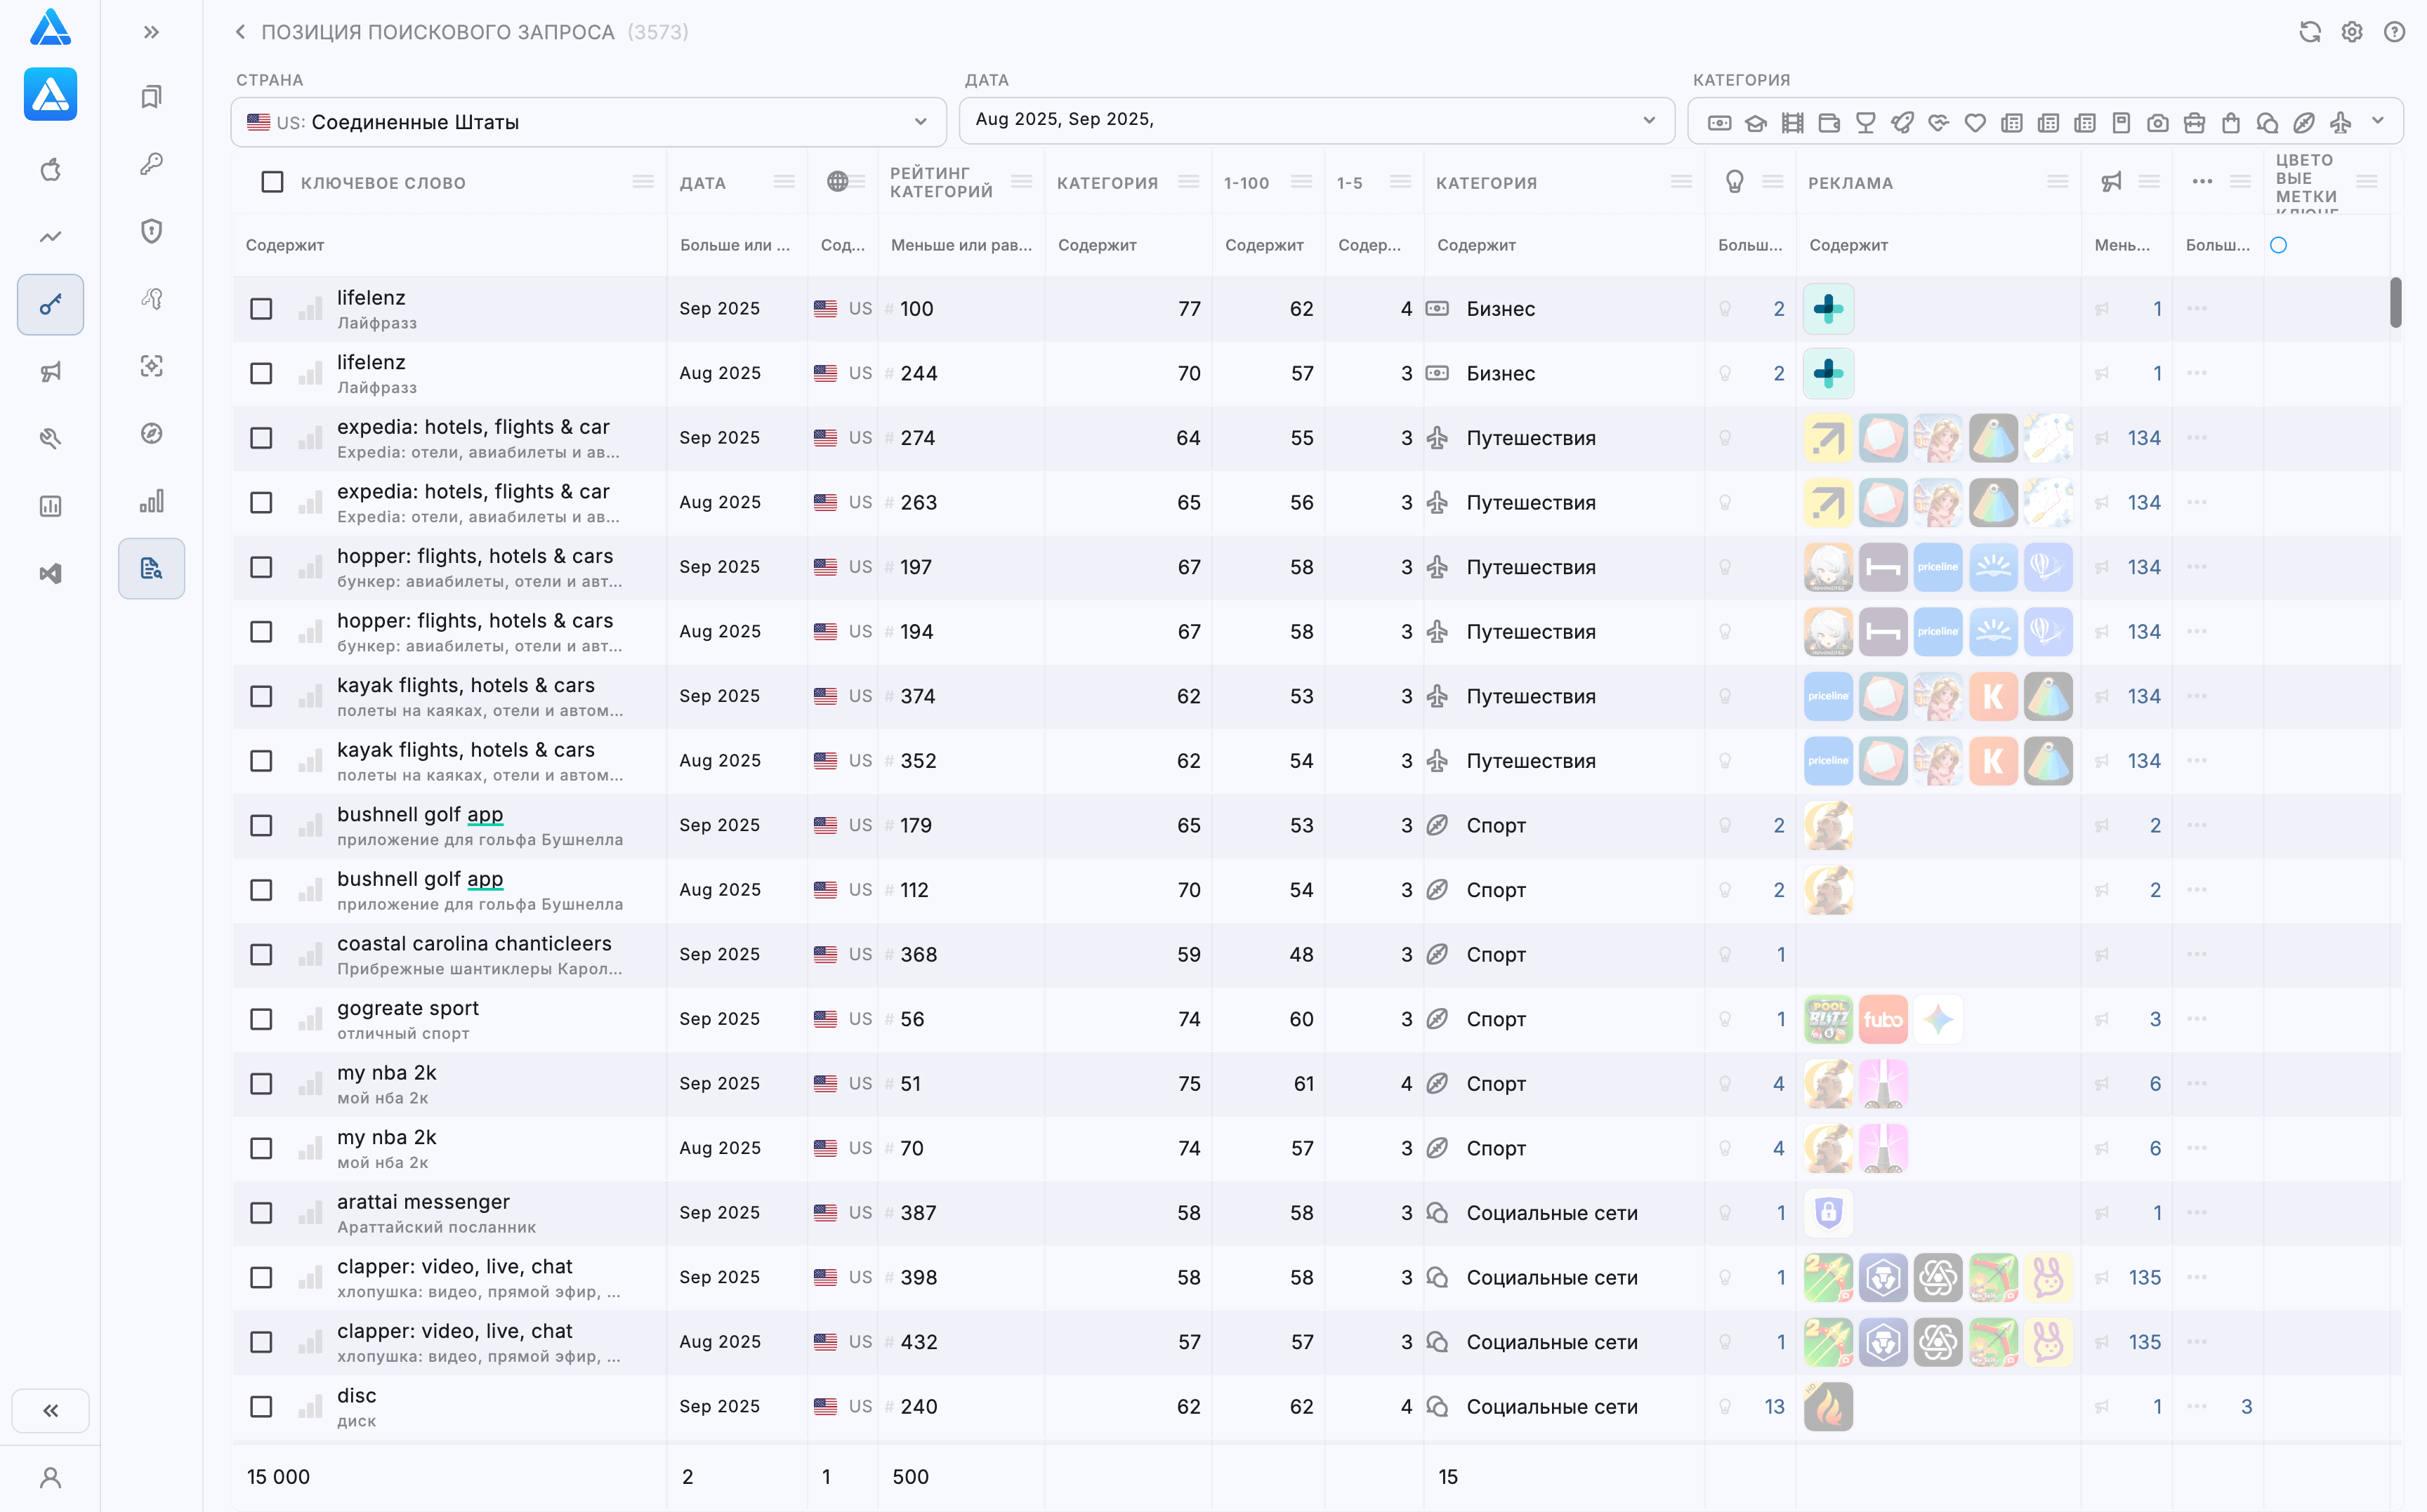
Task: Open the date dropdown Aug 2025, Sep 2025
Action: 1315,120
